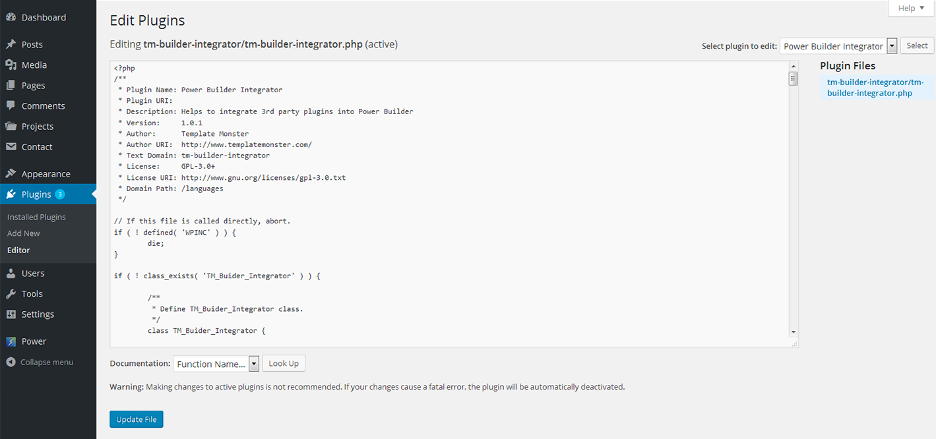Click the Appearance paintbrush icon

coord(11,174)
